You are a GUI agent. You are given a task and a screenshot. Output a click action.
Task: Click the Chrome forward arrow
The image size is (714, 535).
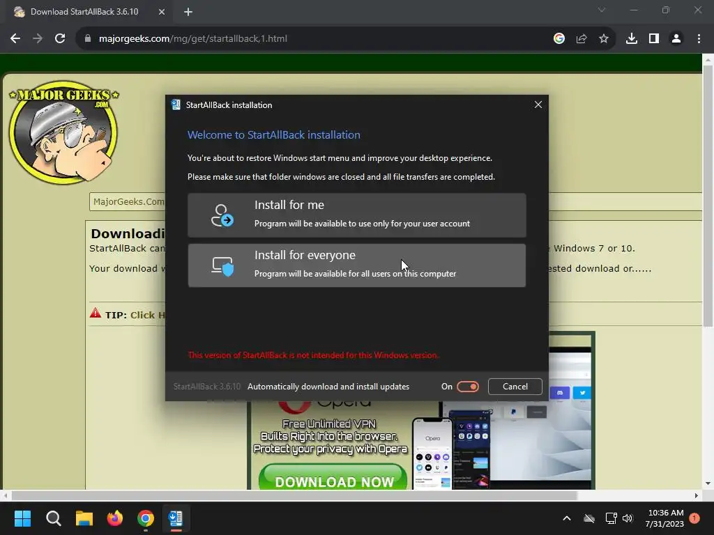(x=38, y=39)
